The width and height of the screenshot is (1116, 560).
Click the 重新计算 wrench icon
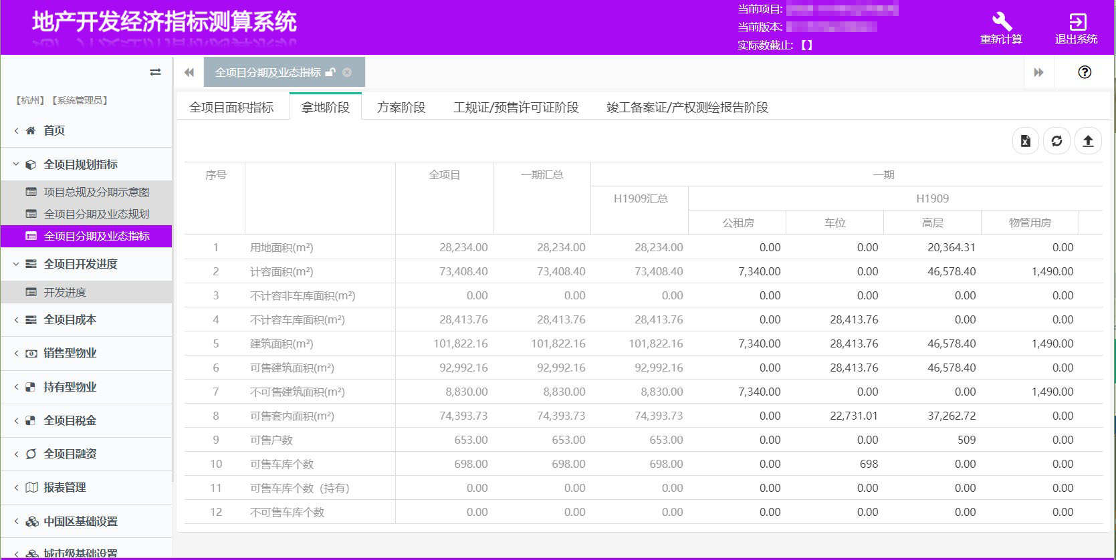(1001, 22)
